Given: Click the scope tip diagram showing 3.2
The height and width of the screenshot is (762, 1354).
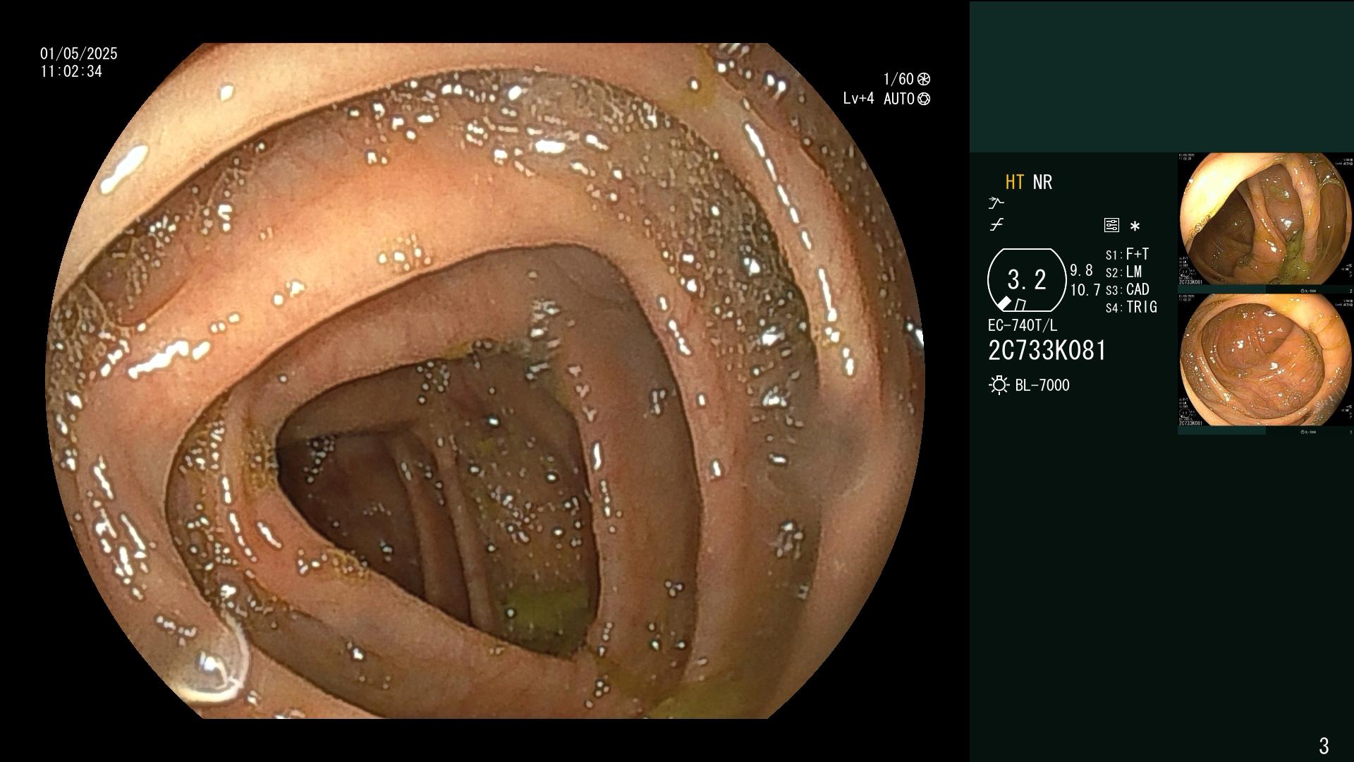Looking at the screenshot, I should pyautogui.click(x=1027, y=280).
